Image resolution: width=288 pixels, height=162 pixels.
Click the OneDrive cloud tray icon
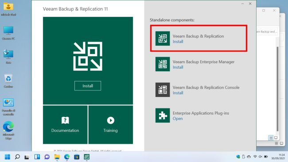click(249, 157)
